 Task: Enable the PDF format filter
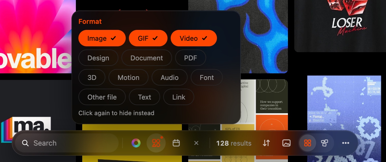(x=191, y=58)
